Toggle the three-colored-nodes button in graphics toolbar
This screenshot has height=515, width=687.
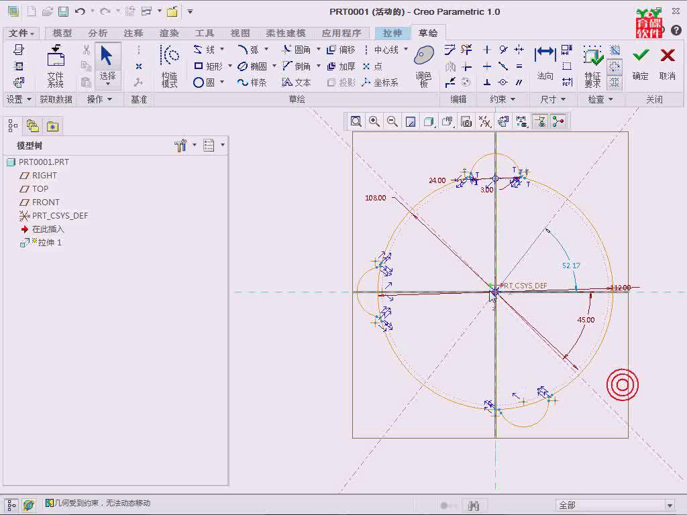tap(558, 122)
